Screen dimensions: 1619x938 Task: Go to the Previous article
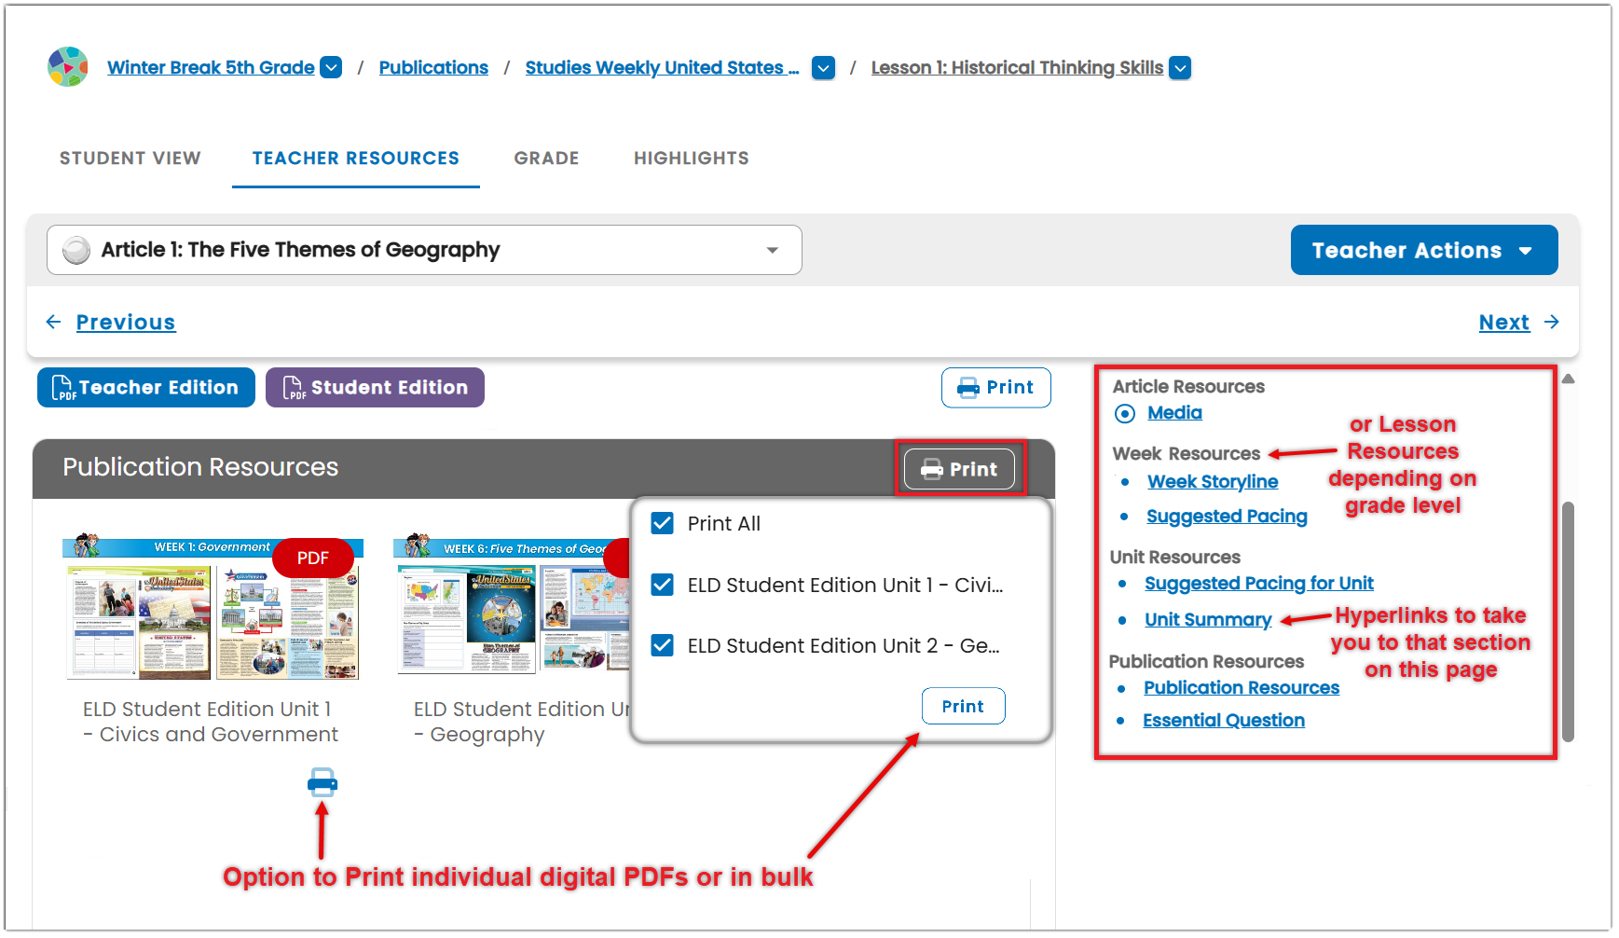[126, 322]
